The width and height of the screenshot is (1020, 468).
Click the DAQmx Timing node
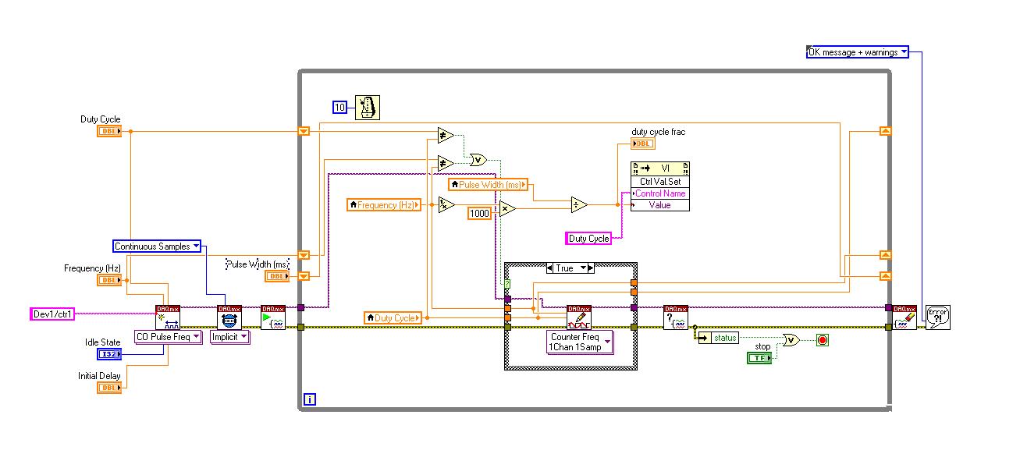(x=229, y=317)
